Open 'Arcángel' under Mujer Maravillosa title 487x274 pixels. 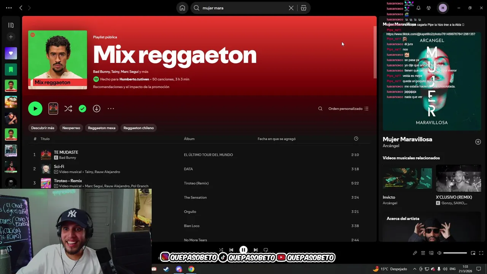coord(391,146)
